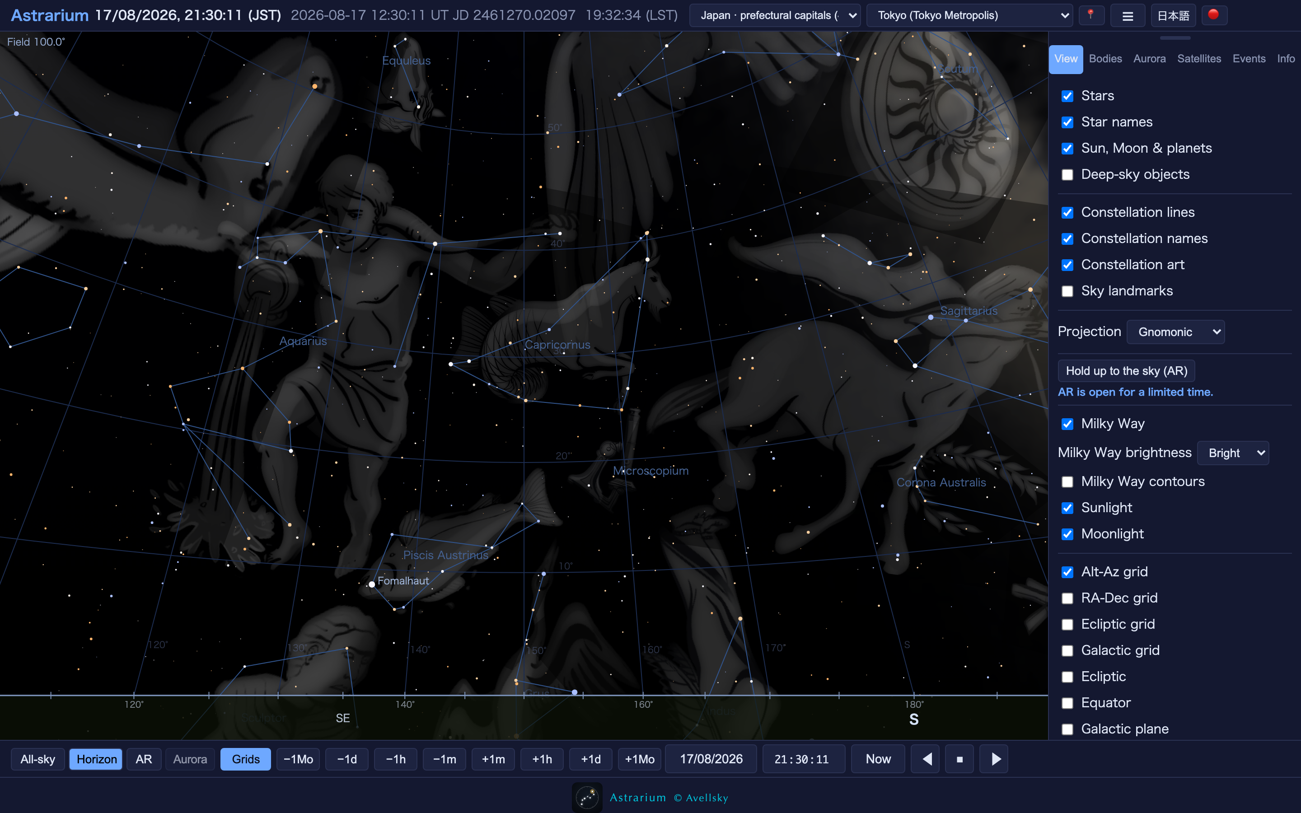Click the Astrarium logo icon in footer
The height and width of the screenshot is (813, 1301).
pos(586,797)
